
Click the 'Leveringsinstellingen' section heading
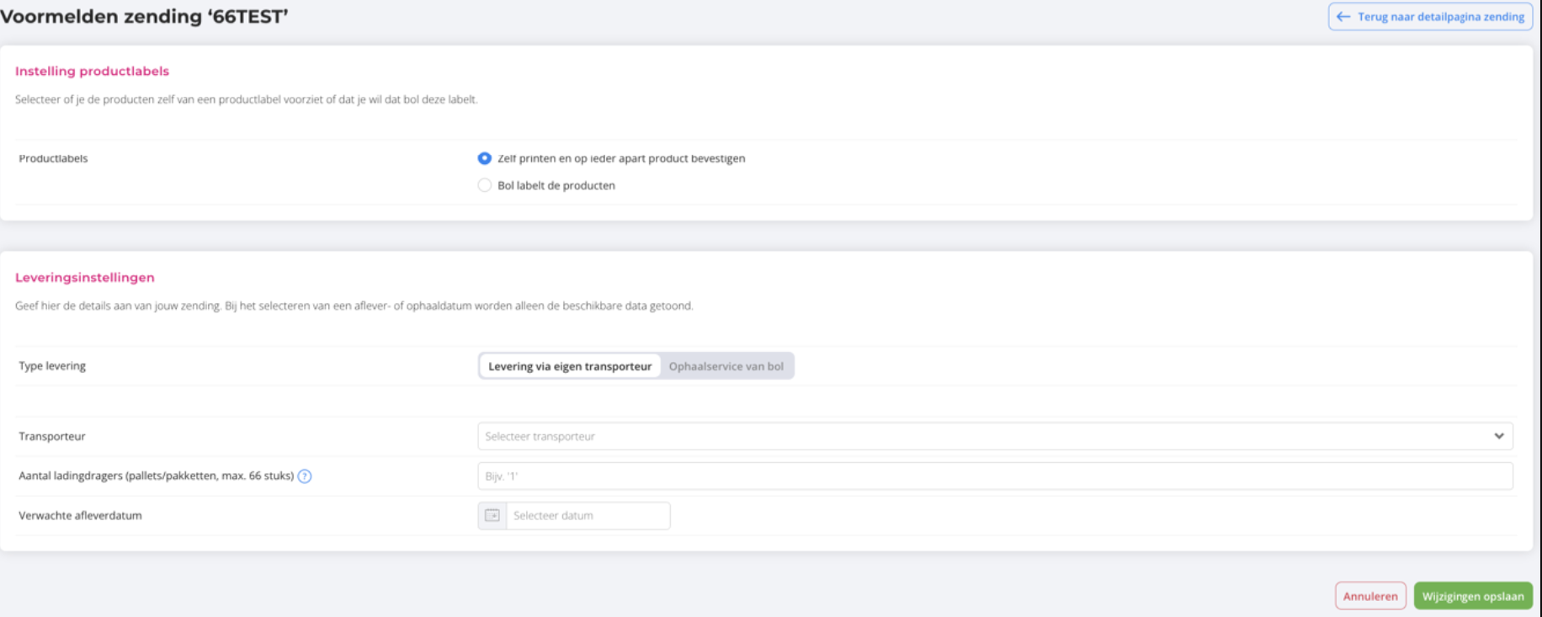pos(85,278)
